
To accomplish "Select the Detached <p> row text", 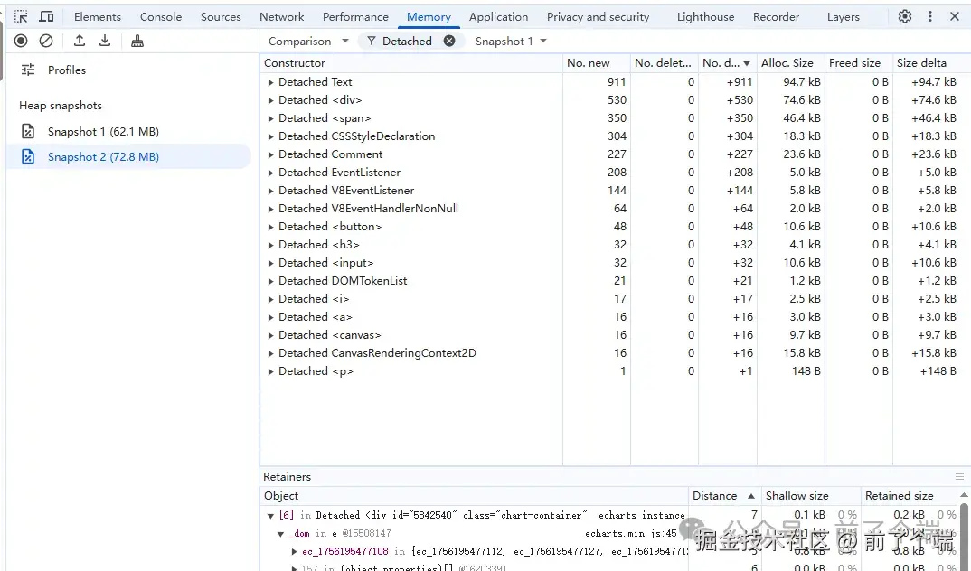I will (316, 371).
